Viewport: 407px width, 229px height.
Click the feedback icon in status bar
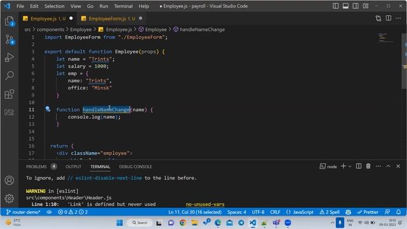click(x=387, y=212)
